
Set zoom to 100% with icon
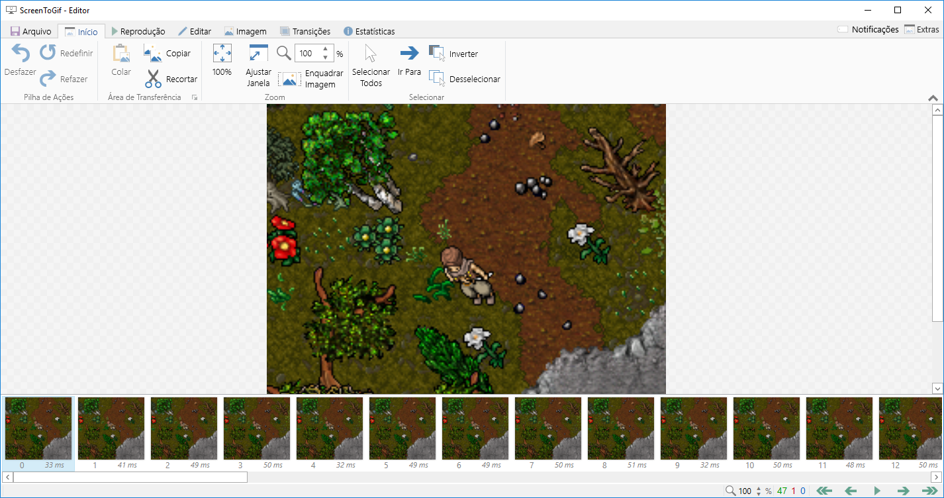222,54
